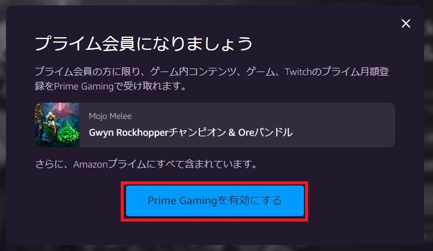Viewport: 433px width, 251px height.
Task: Click the green ore pile in the thumbnail
Action: 69,133
